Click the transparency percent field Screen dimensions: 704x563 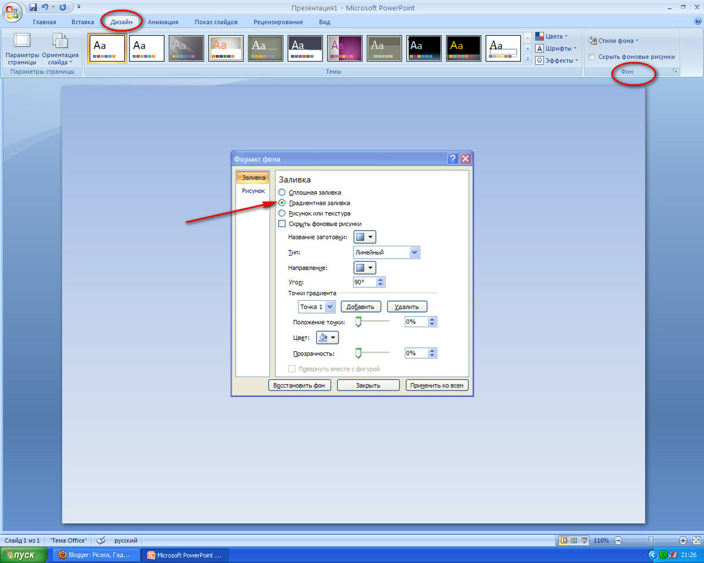pyautogui.click(x=416, y=353)
